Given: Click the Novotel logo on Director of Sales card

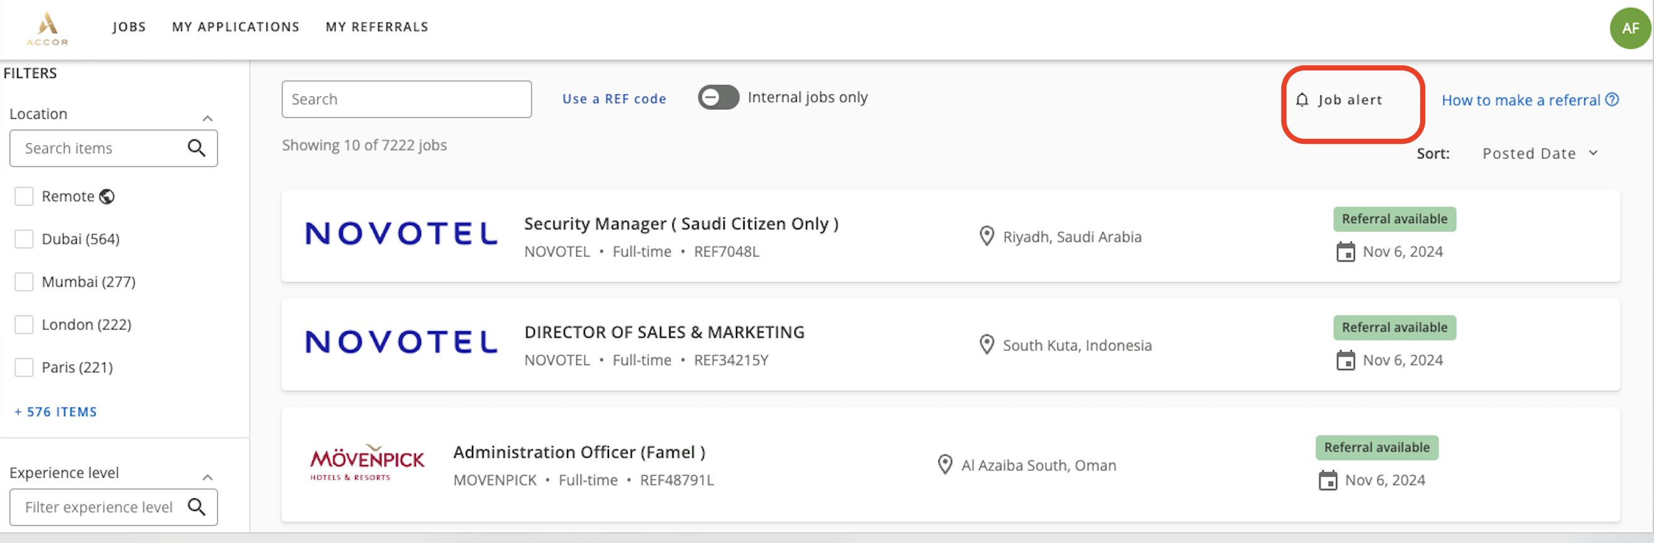Looking at the screenshot, I should pyautogui.click(x=402, y=342).
